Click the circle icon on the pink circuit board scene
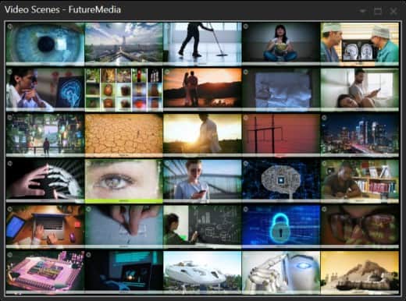This screenshot has height=301, width=406. click(10, 255)
